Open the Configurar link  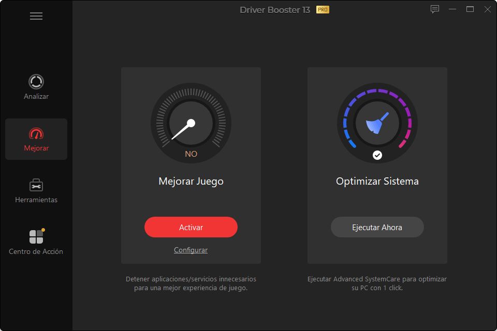(191, 250)
